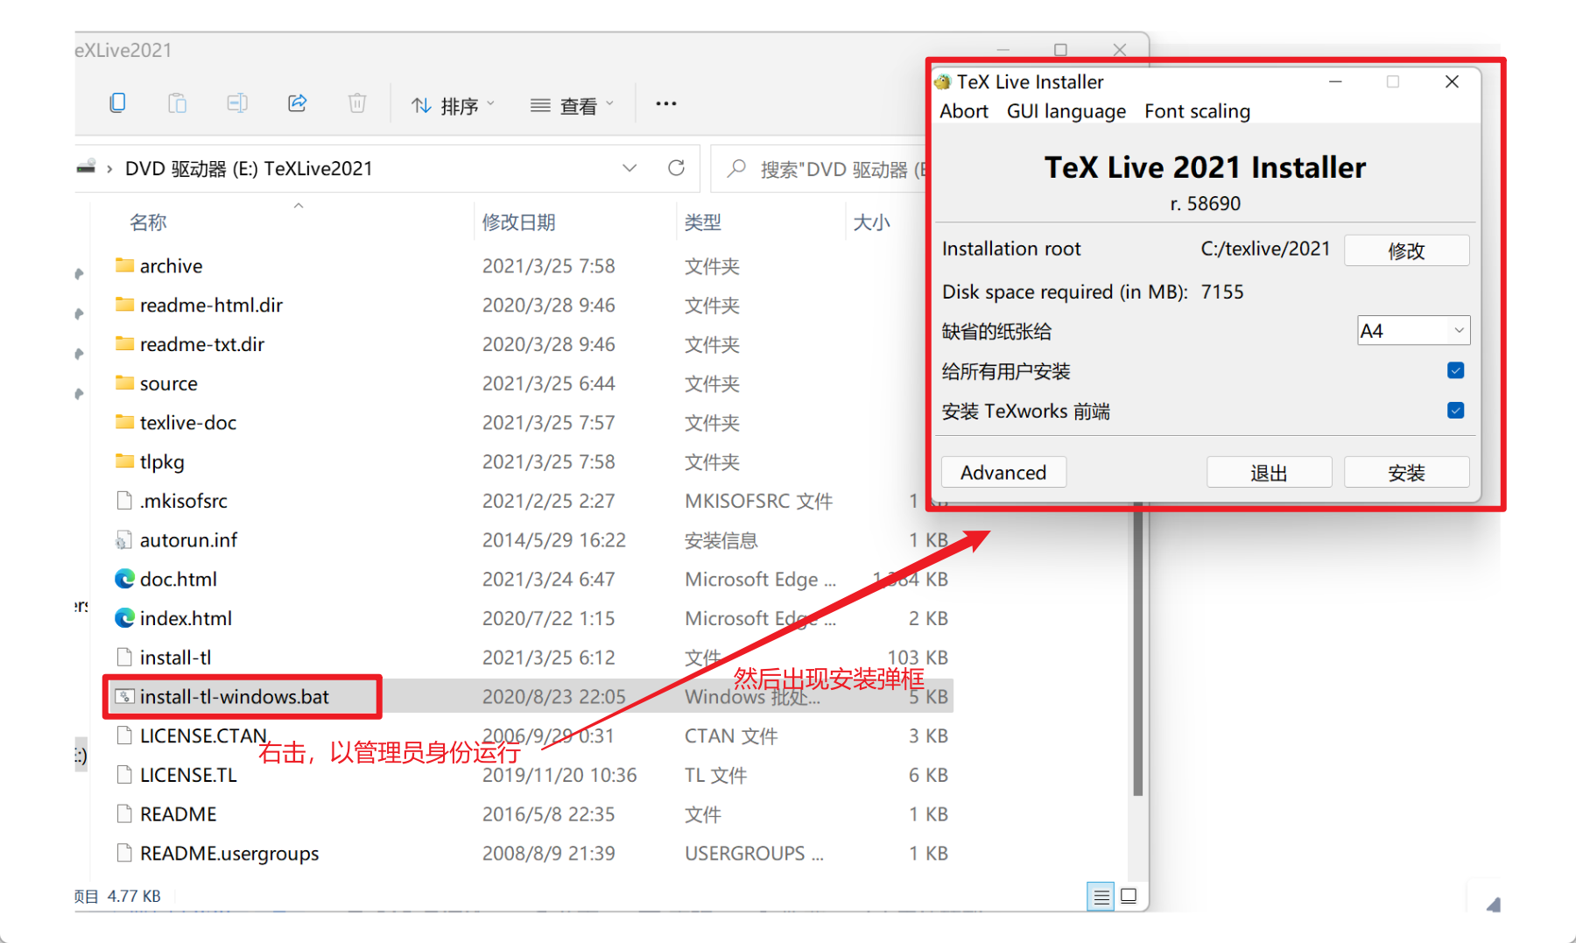
Task: Switch to large icons view in status bar
Action: [1129, 896]
